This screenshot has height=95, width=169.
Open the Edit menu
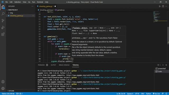11,2
